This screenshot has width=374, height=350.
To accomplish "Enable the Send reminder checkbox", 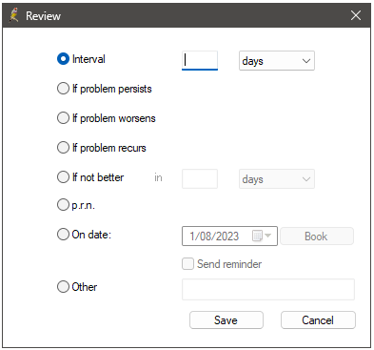I will 187,264.
